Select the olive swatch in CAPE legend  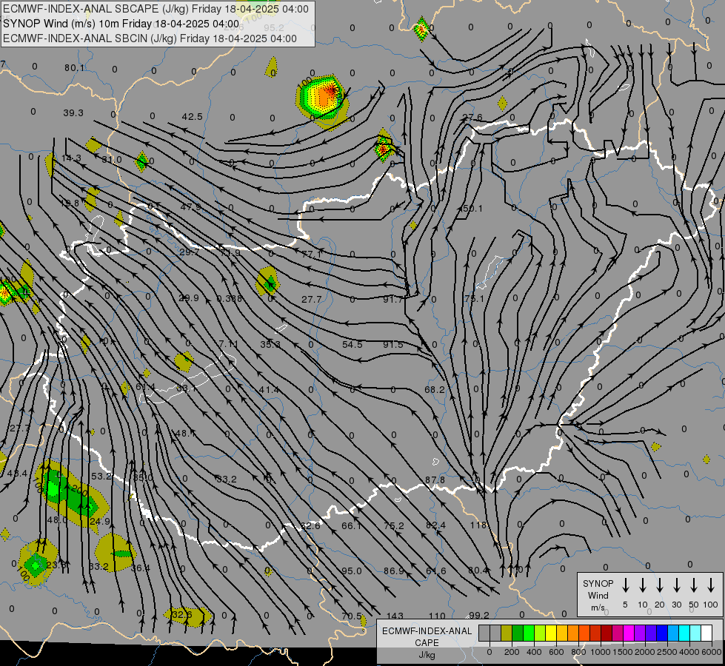coord(507,633)
